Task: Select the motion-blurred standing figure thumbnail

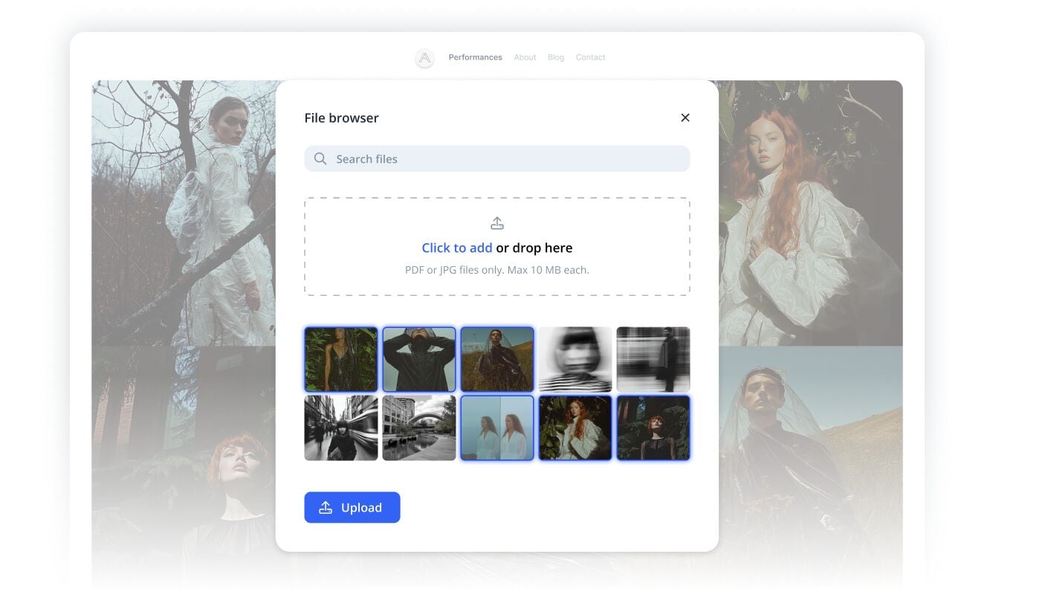Action: click(x=653, y=359)
